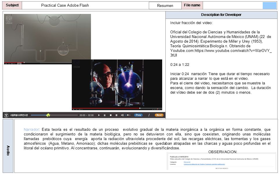Mute audio via the speaker icon
The height and width of the screenshot is (174, 279).
(122, 115)
